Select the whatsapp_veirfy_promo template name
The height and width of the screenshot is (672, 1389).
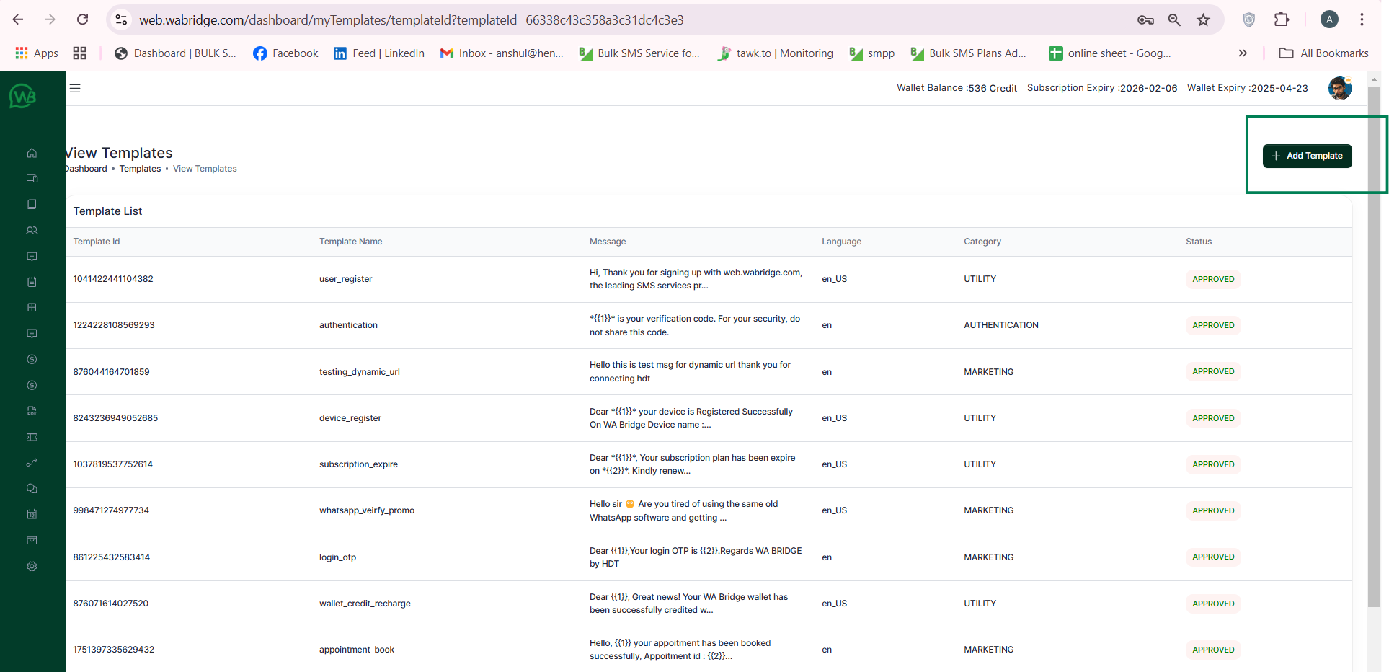click(x=367, y=510)
